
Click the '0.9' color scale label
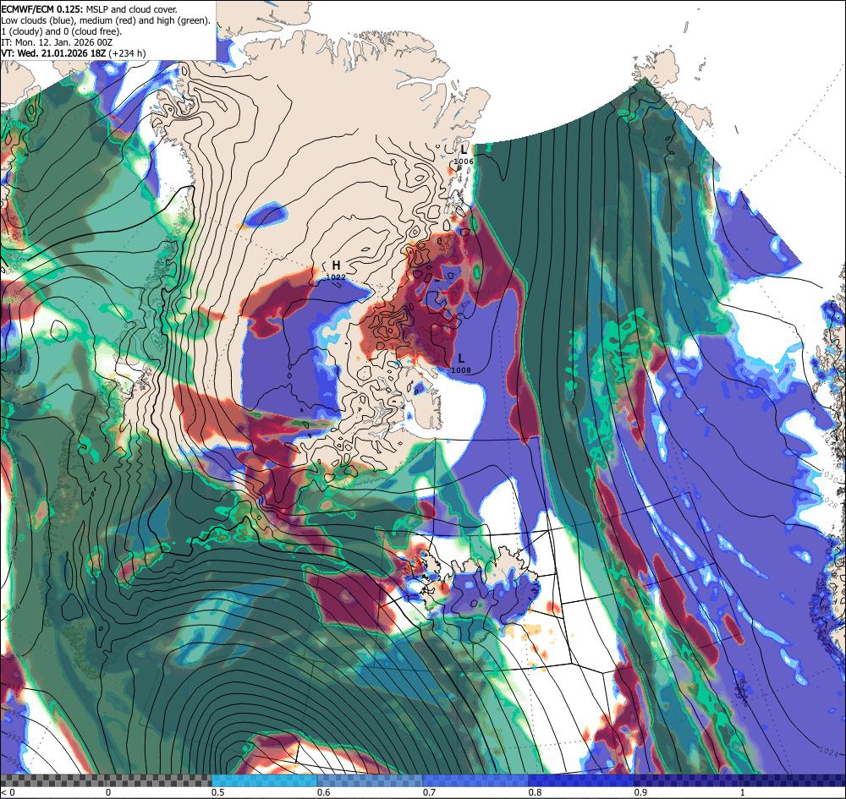coord(641,792)
